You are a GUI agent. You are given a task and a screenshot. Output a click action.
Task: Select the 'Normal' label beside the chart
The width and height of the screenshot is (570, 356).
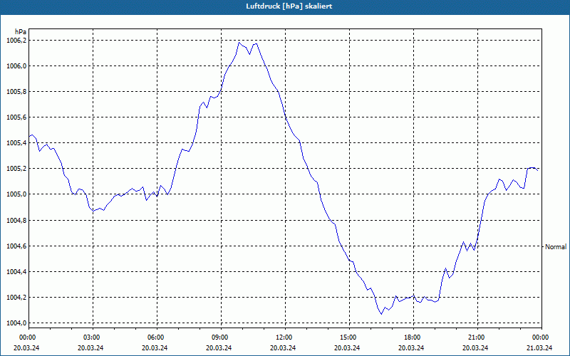coord(556,246)
